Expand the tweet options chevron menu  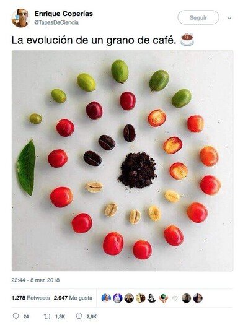[x=229, y=18]
